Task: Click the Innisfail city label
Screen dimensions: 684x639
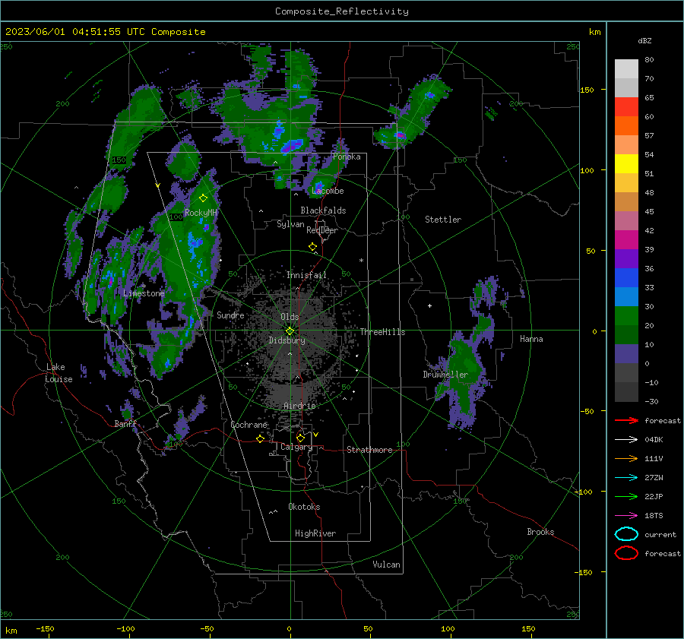Action: pos(306,275)
